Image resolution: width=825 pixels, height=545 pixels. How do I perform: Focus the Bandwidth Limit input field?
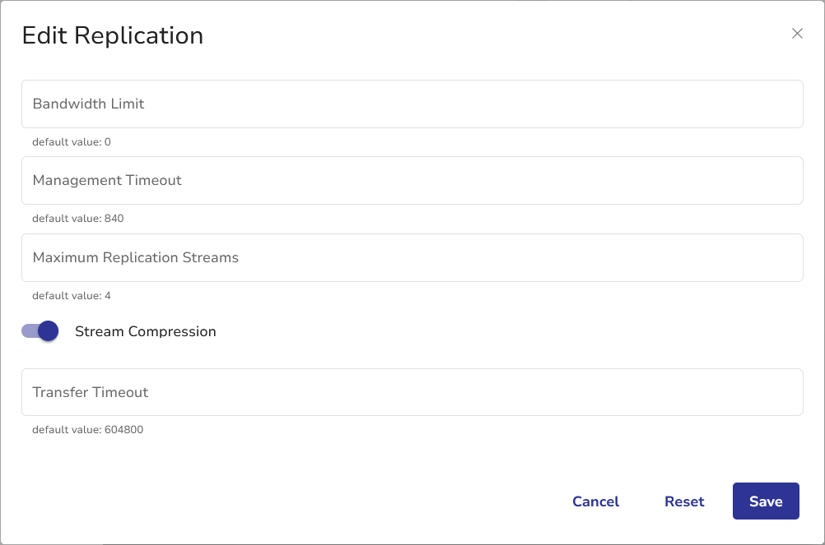[412, 104]
